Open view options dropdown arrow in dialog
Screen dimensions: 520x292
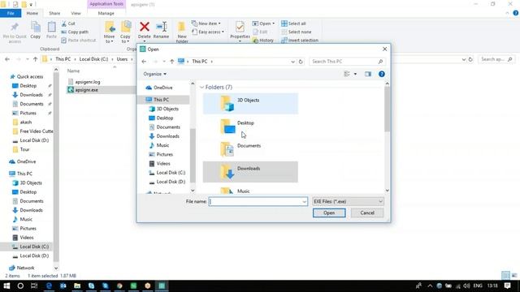coord(355,74)
